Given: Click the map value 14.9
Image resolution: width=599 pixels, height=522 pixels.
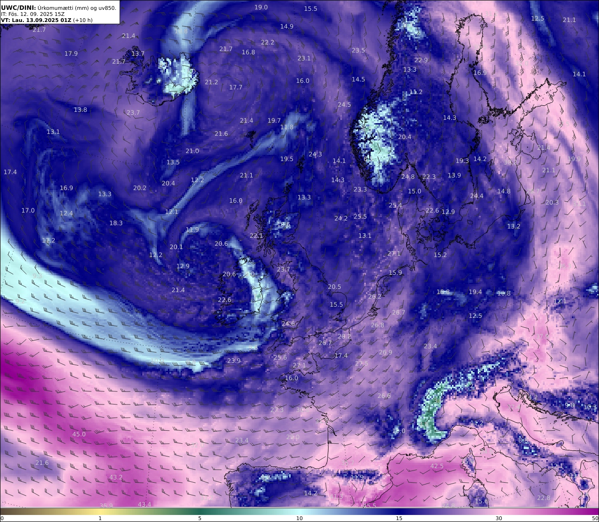Looking at the screenshot, I should 287,26.
